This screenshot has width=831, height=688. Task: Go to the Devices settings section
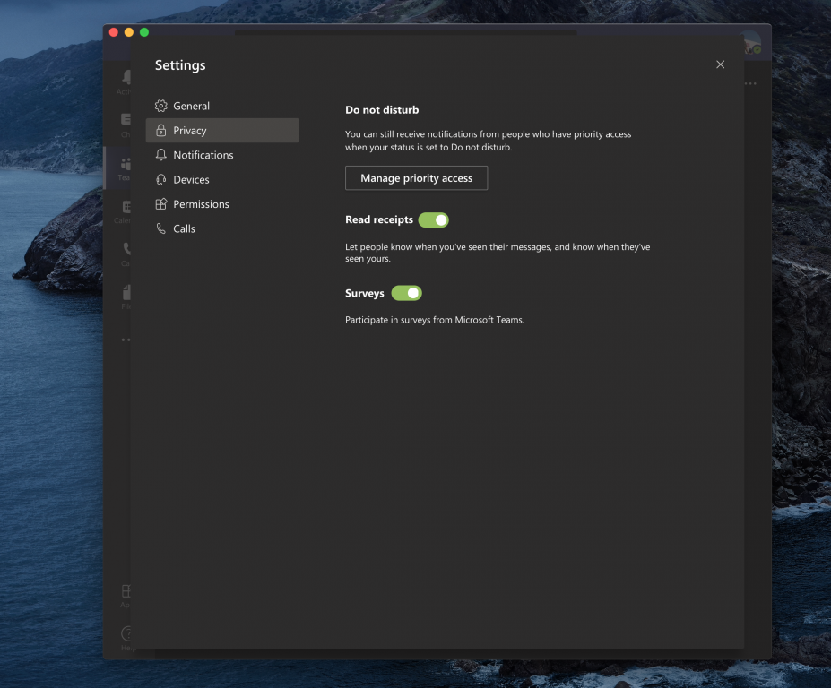[x=222, y=179]
